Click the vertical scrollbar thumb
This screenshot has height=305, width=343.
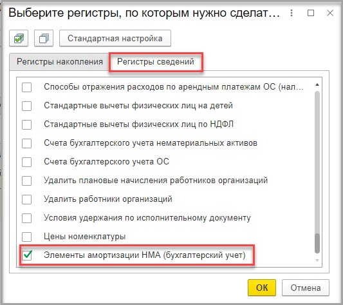tap(317, 243)
